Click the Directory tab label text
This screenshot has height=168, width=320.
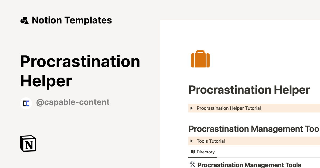(205, 152)
